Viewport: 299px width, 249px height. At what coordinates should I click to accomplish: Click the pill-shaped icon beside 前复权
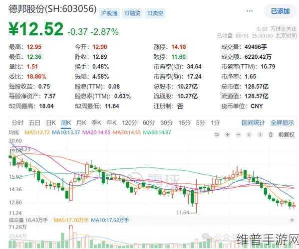(271, 134)
